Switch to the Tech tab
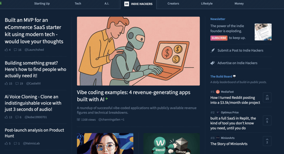 [78, 3]
